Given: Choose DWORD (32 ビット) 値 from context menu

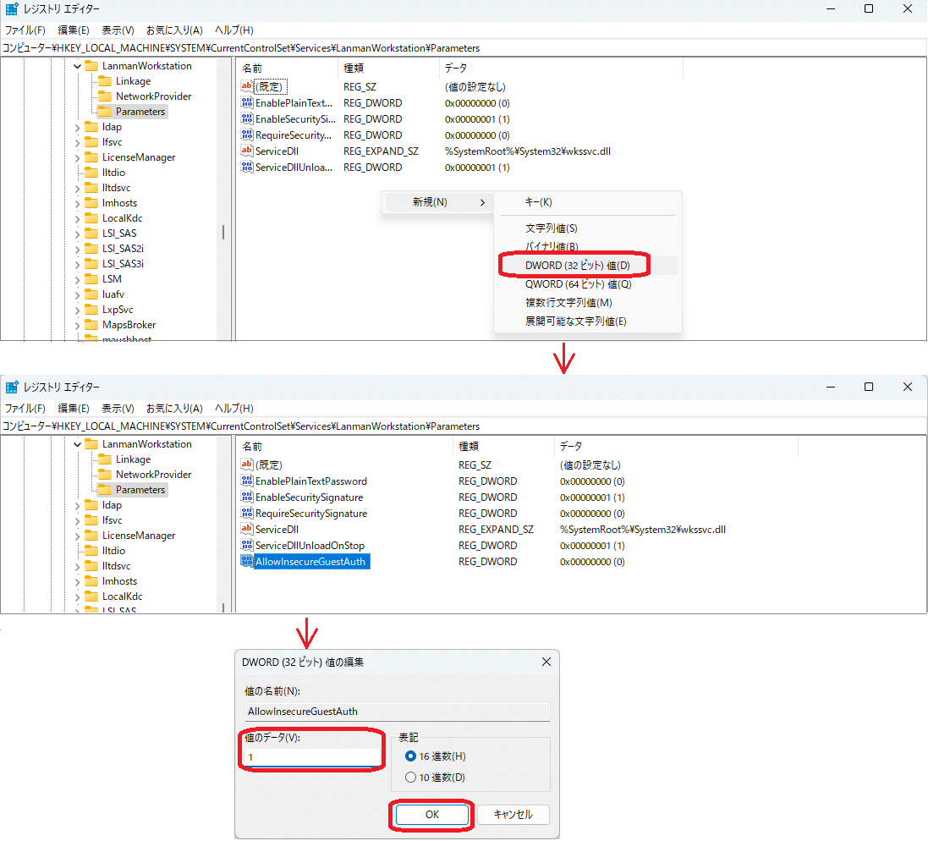Looking at the screenshot, I should click(x=577, y=266).
